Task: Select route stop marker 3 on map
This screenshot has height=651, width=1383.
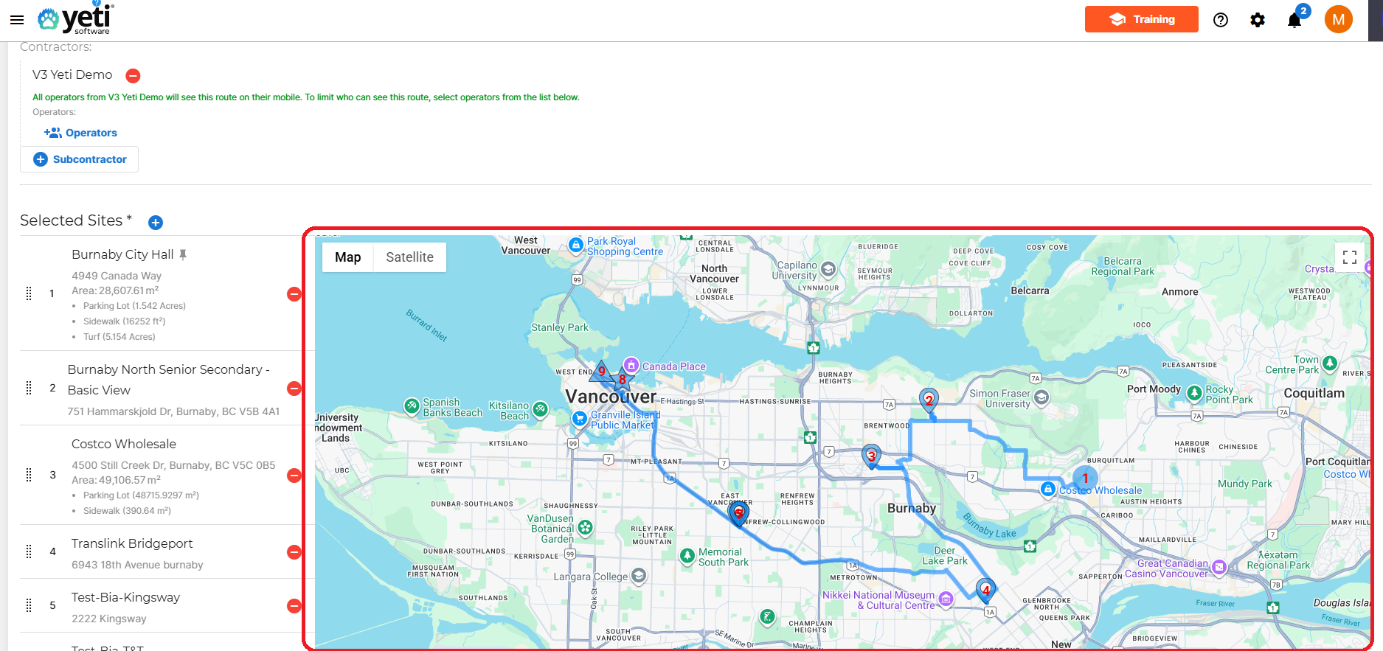Action: 871,456
